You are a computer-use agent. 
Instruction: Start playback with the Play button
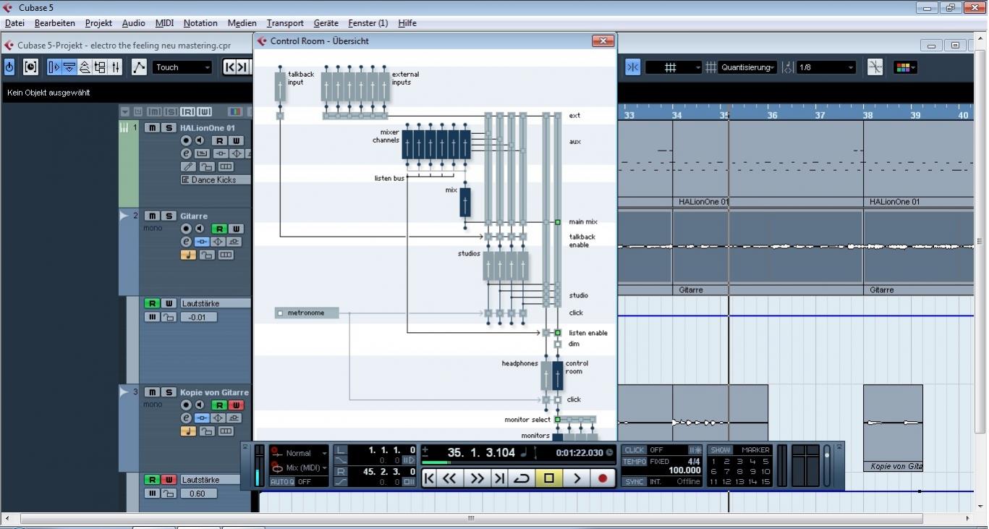pyautogui.click(x=577, y=478)
